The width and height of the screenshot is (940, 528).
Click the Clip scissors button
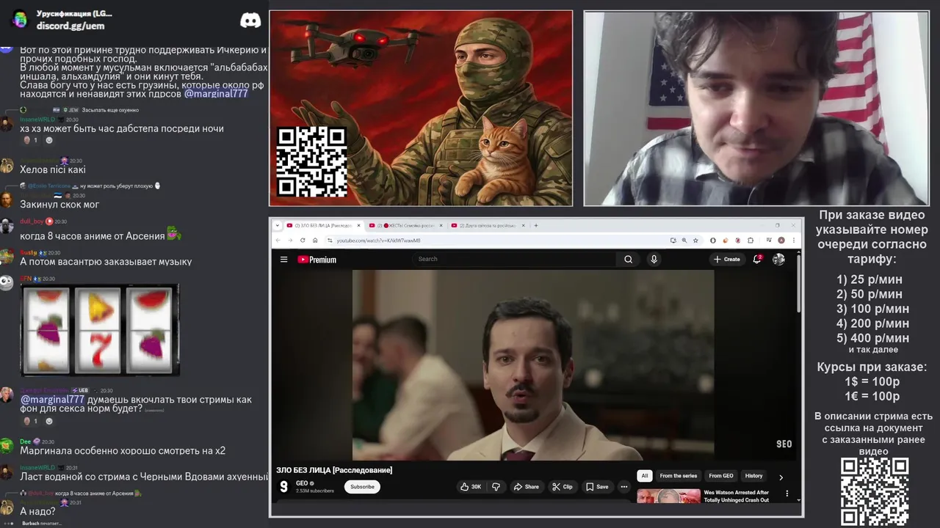point(563,487)
